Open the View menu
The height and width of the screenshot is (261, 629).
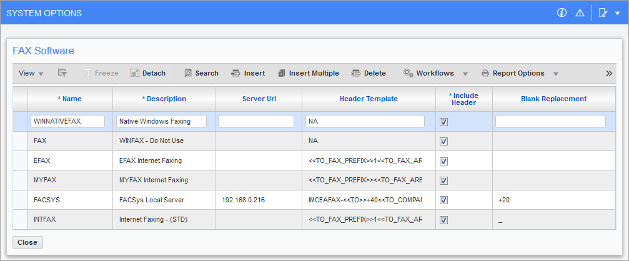31,73
